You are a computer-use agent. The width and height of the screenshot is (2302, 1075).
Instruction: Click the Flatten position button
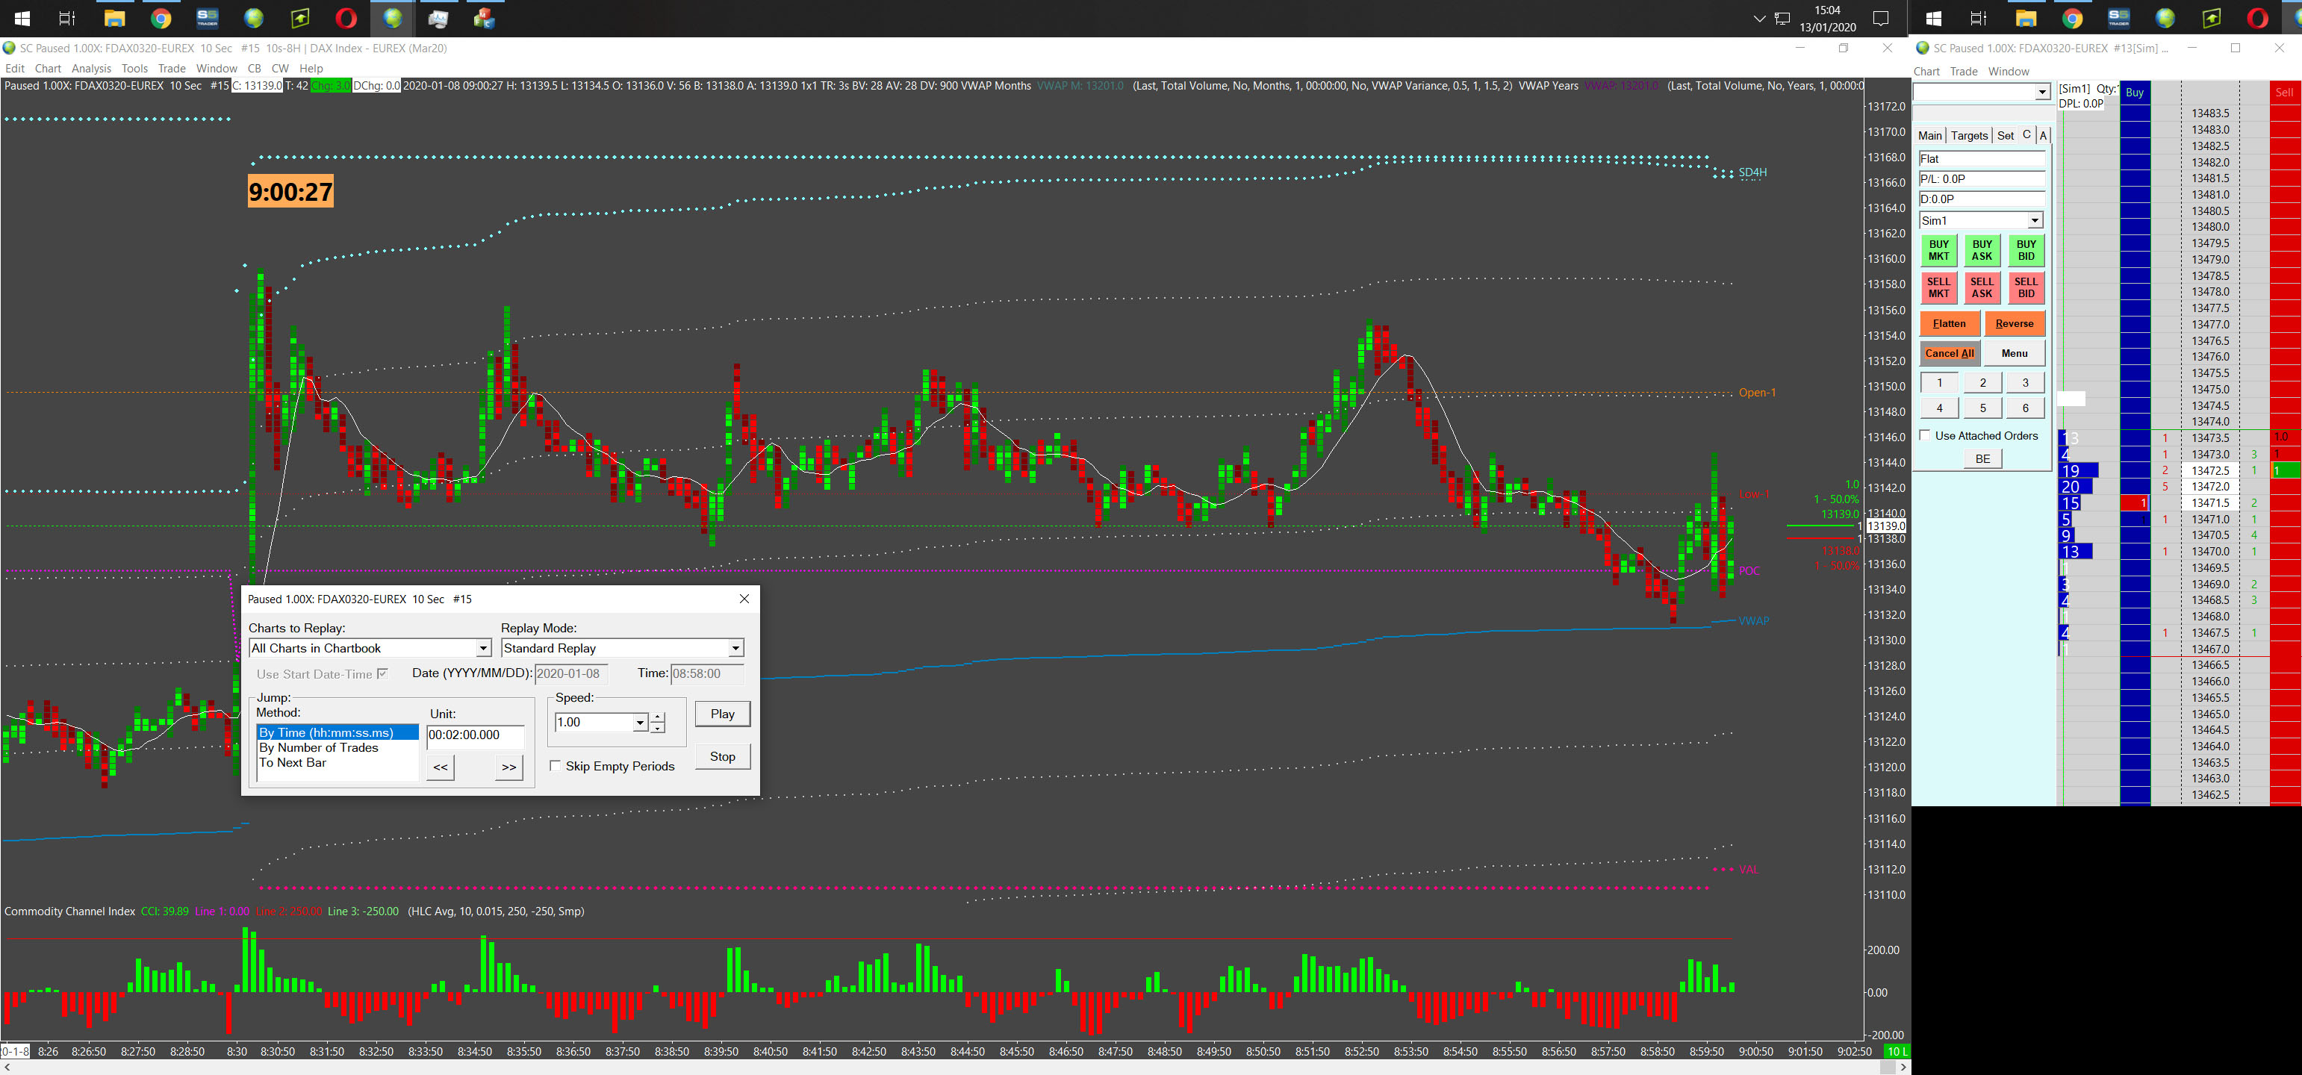[x=1949, y=323]
